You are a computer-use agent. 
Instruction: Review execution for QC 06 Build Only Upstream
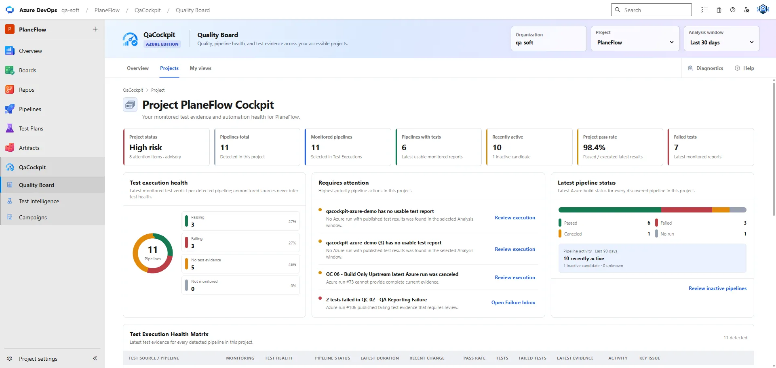(515, 278)
